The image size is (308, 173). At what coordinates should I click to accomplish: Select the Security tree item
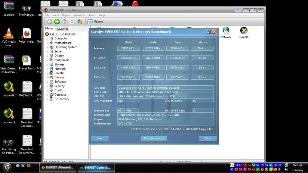tap(60, 86)
